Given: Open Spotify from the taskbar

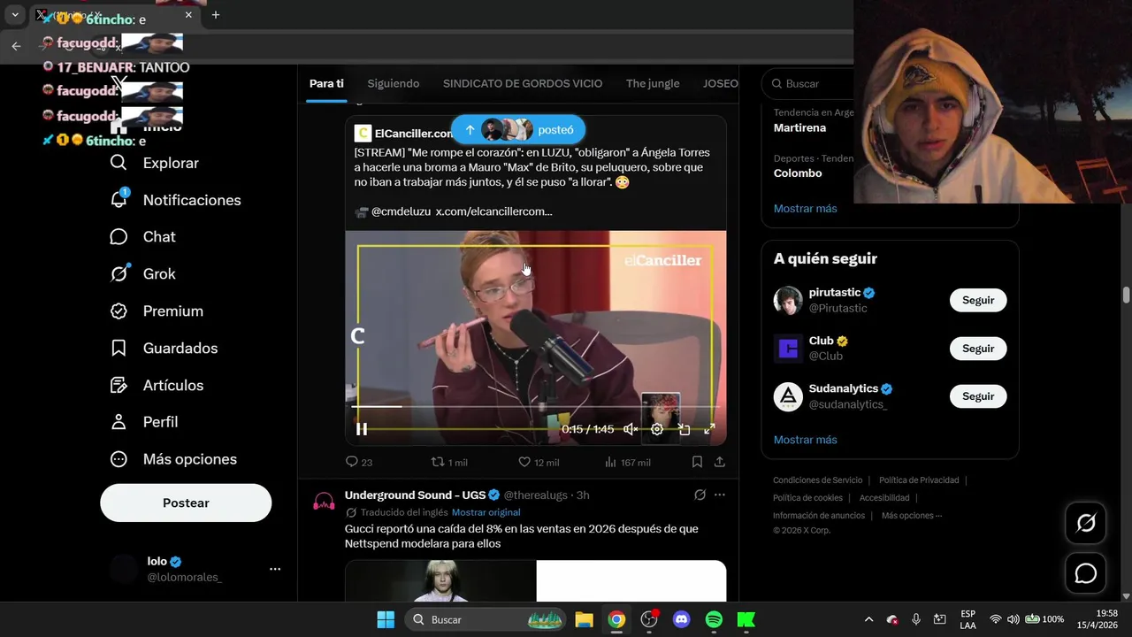Looking at the screenshot, I should (x=714, y=619).
